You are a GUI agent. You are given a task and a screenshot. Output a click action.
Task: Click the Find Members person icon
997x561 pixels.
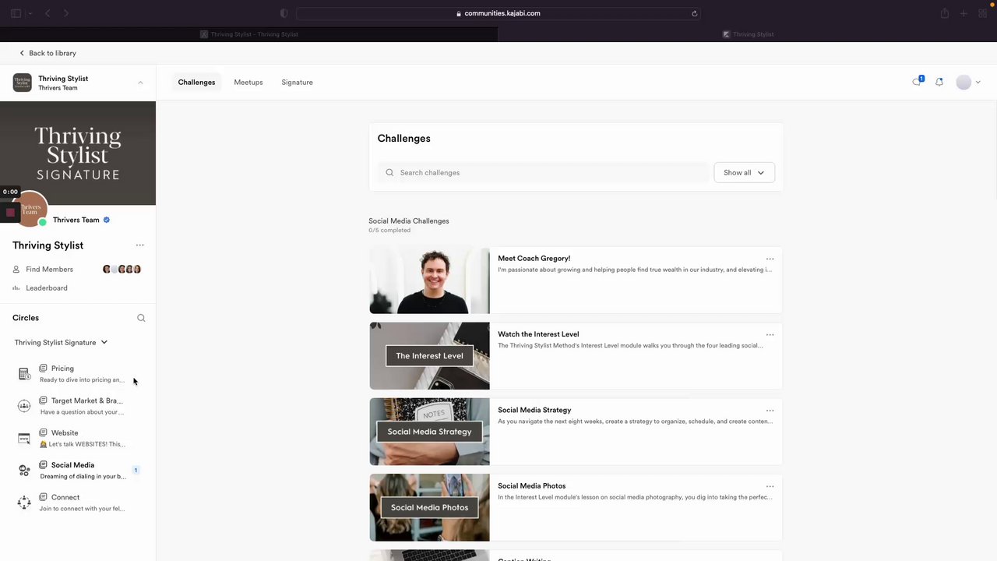pos(16,270)
